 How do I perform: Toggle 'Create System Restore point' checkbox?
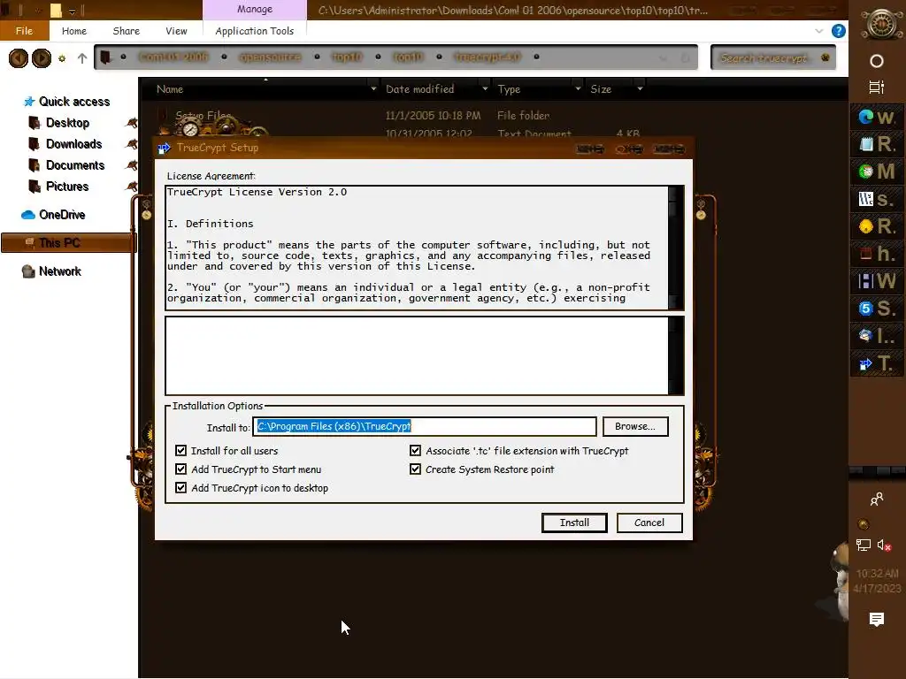coord(415,469)
